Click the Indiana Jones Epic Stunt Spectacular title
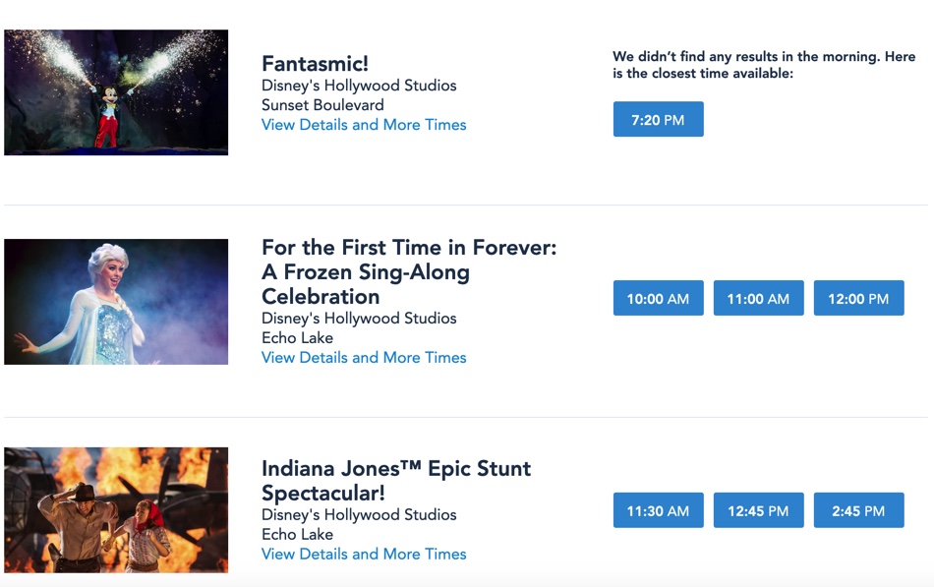934x587 pixels. pyautogui.click(x=395, y=480)
